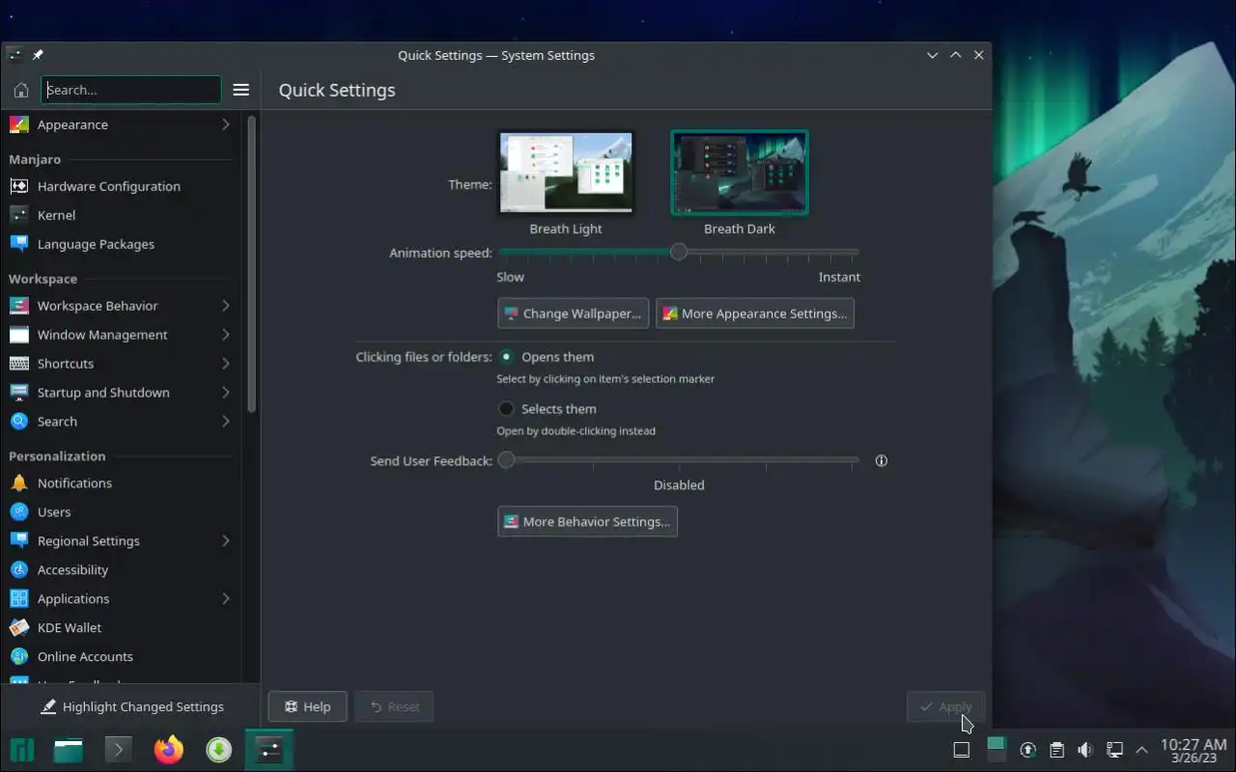
Task: Click the Hardware Configuration icon
Action: [x=19, y=186]
